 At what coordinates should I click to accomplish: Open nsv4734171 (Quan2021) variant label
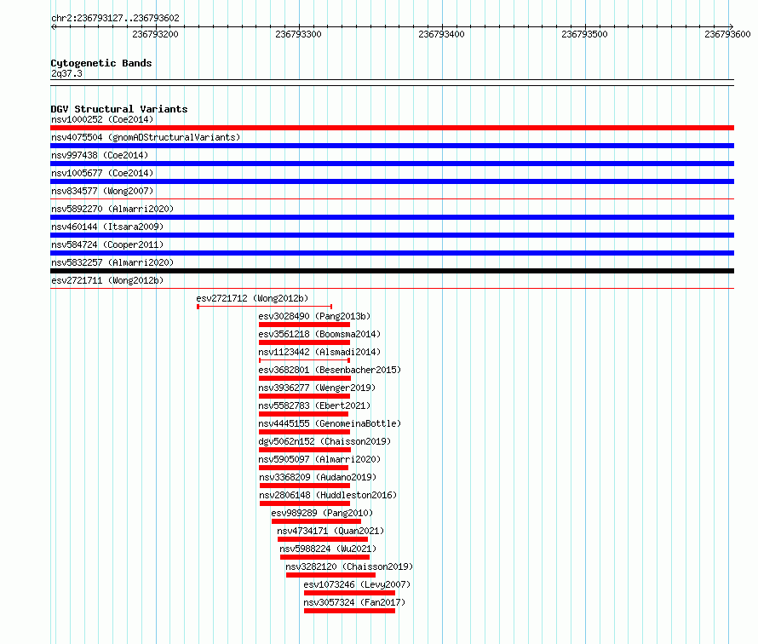tap(330, 531)
